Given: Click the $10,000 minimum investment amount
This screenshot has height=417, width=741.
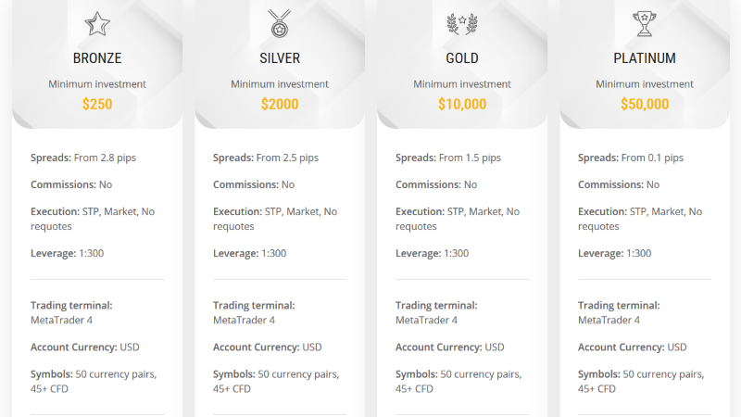Looking at the screenshot, I should point(462,104).
